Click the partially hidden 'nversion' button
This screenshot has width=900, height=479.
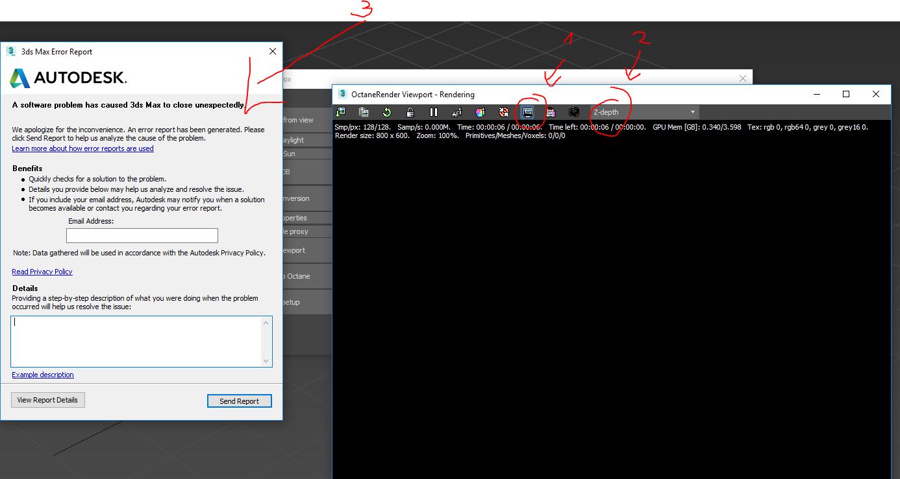coord(307,198)
